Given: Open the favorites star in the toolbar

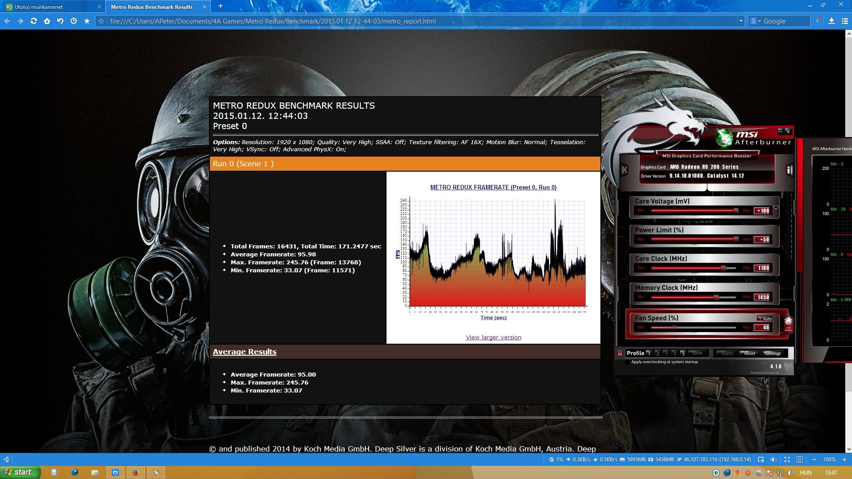Looking at the screenshot, I should point(87,21).
